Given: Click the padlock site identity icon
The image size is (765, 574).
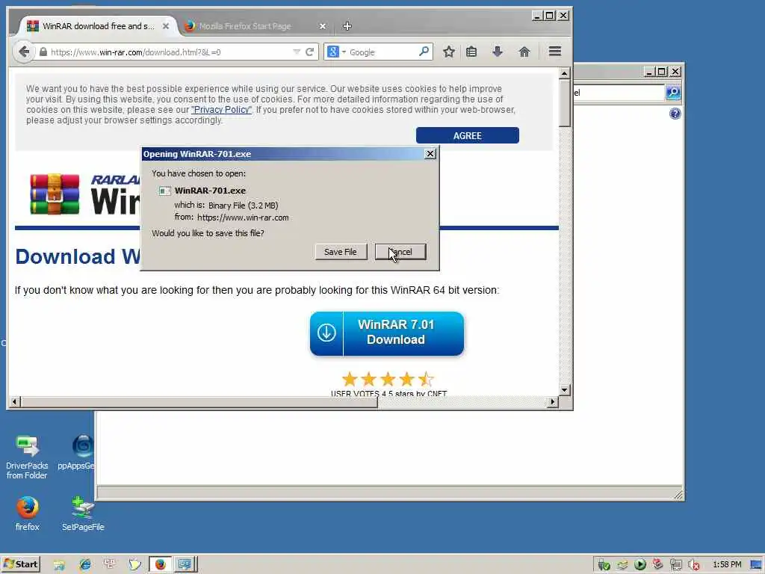Looking at the screenshot, I should click(x=43, y=52).
